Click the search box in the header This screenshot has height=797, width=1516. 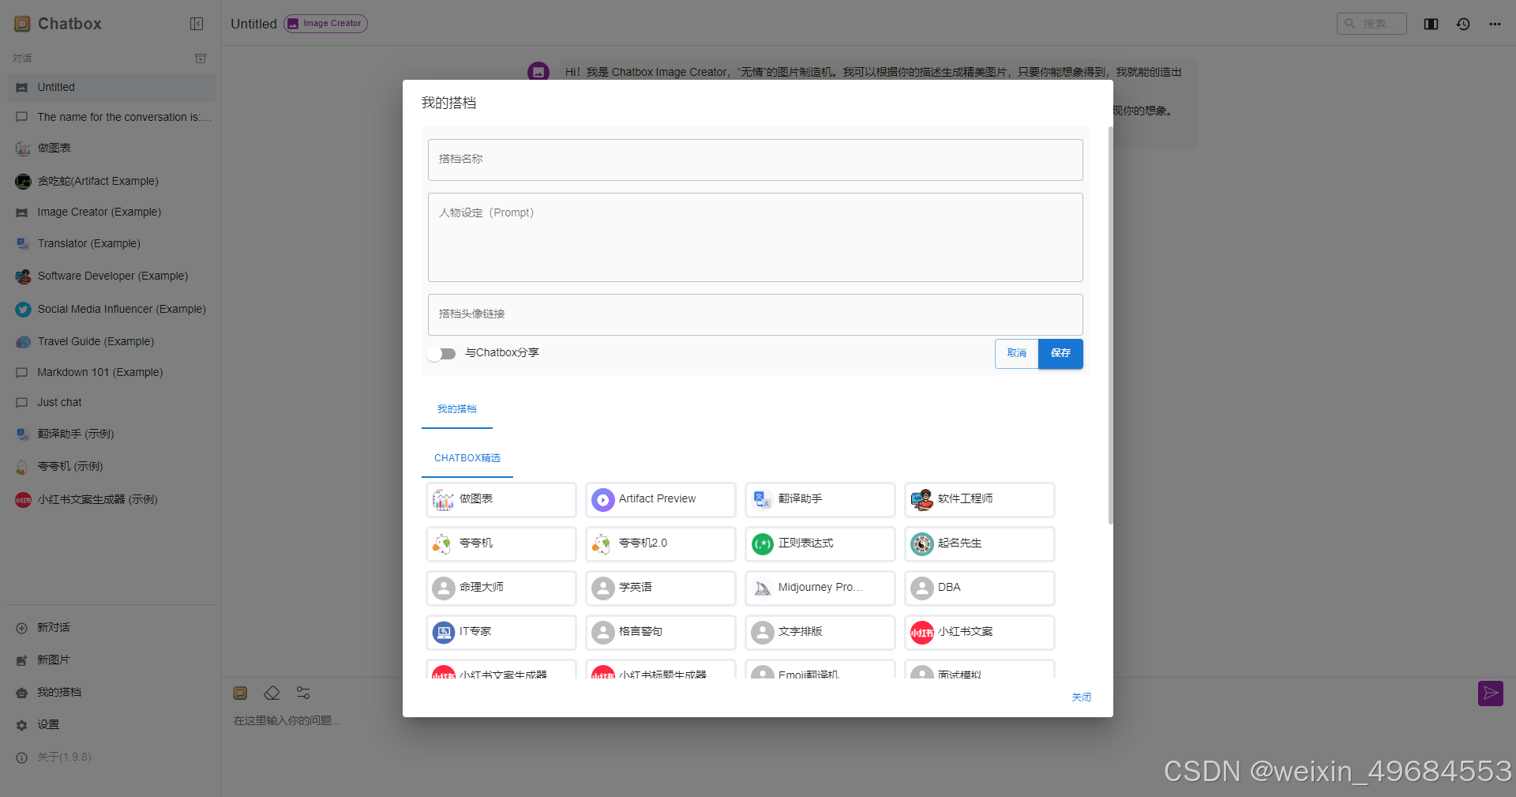(x=1372, y=24)
